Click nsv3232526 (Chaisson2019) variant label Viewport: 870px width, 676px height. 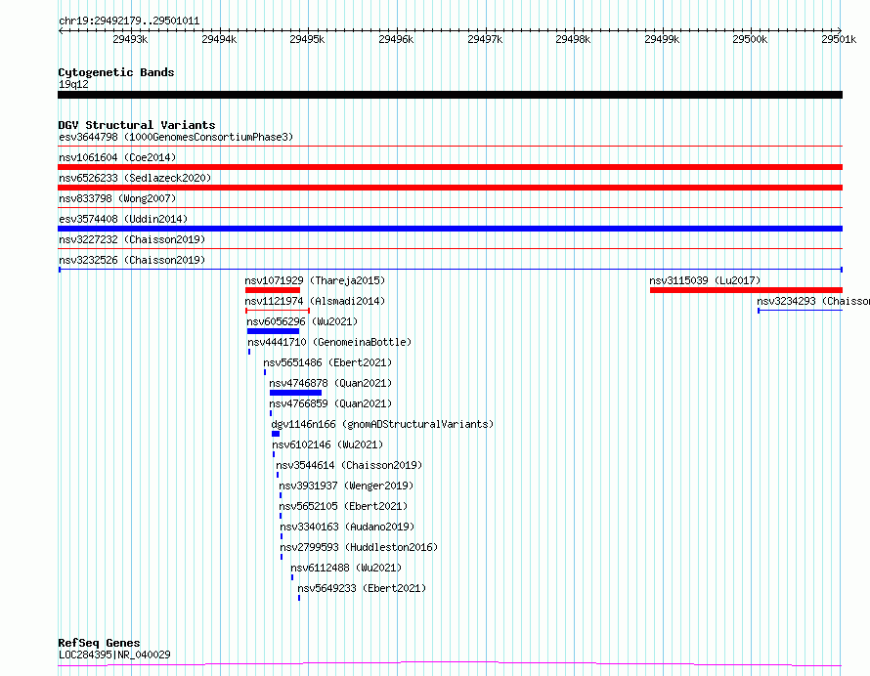coord(132,260)
